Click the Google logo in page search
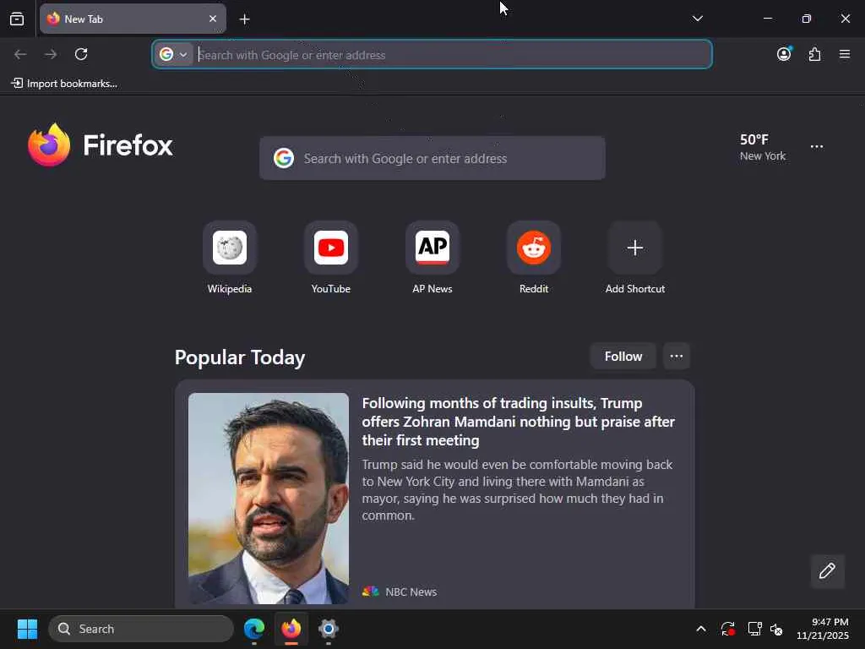Image resolution: width=865 pixels, height=649 pixels. pos(284,158)
